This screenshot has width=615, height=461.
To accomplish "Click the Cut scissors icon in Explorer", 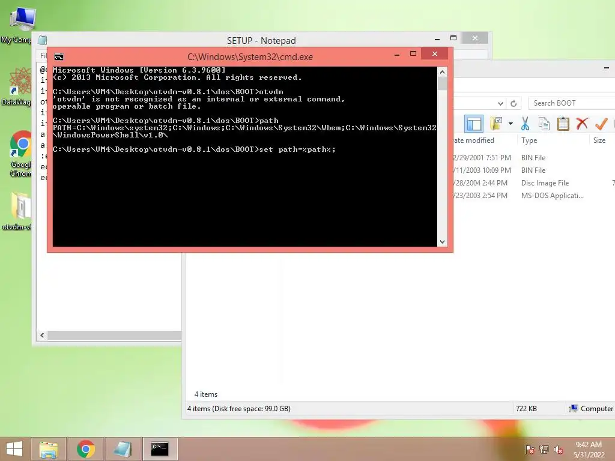I will [x=525, y=124].
